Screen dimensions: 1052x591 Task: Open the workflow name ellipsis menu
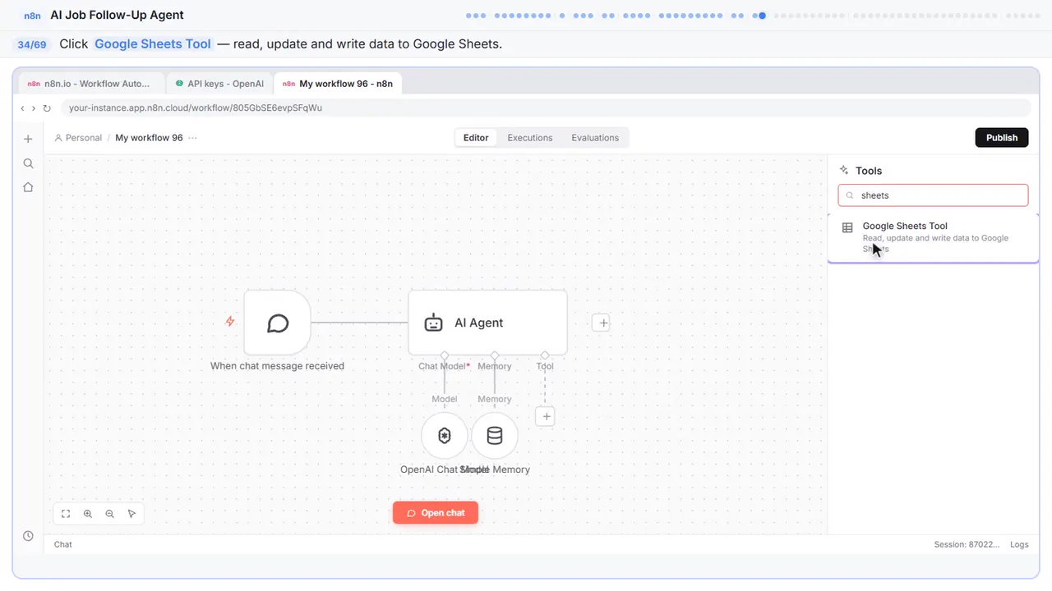pyautogui.click(x=192, y=138)
